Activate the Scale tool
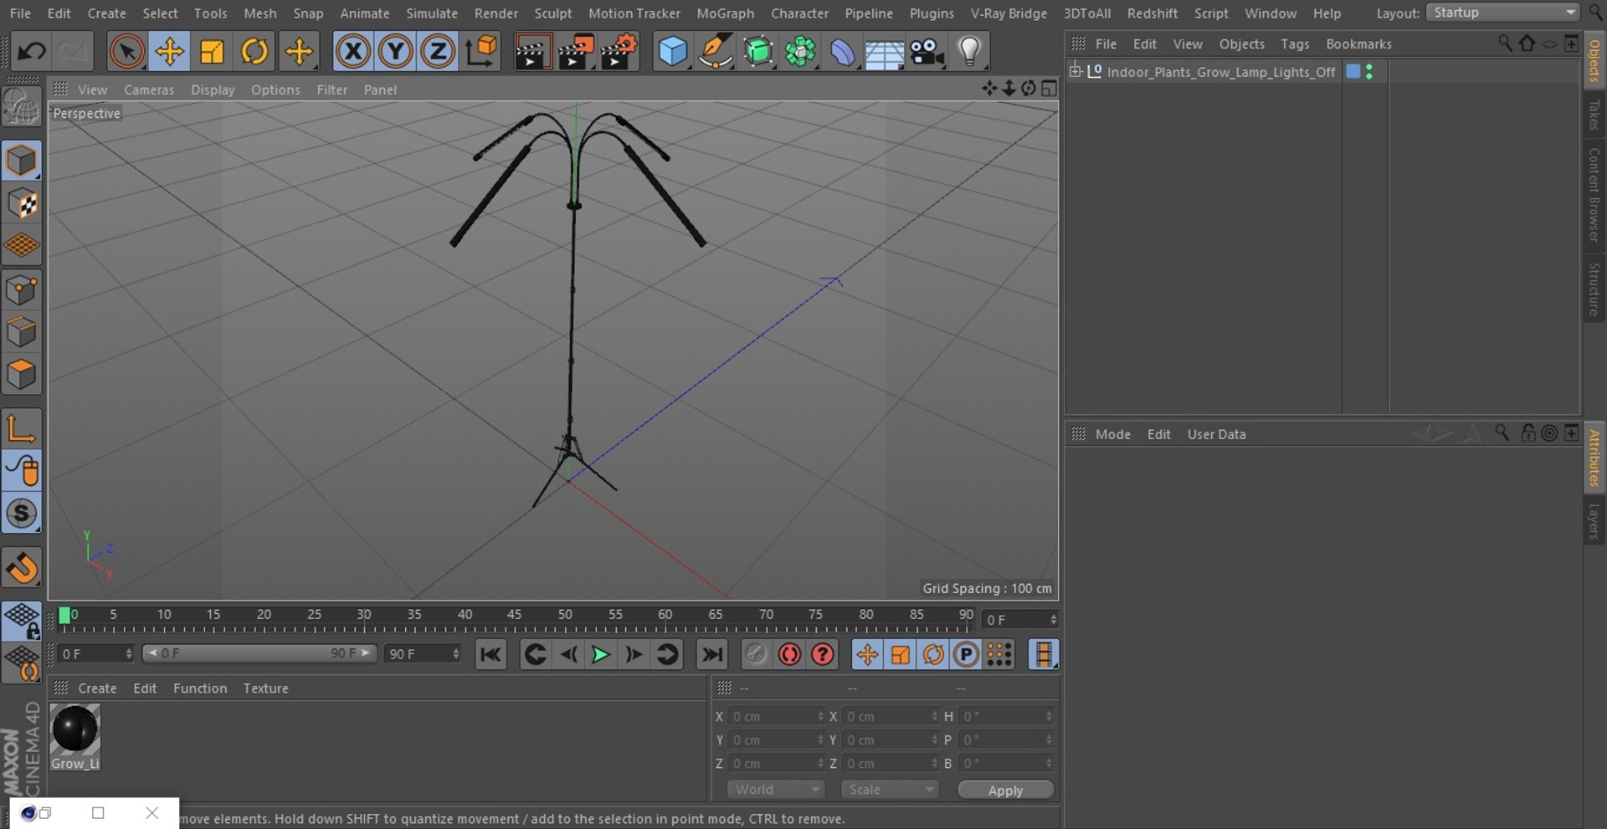 click(213, 52)
